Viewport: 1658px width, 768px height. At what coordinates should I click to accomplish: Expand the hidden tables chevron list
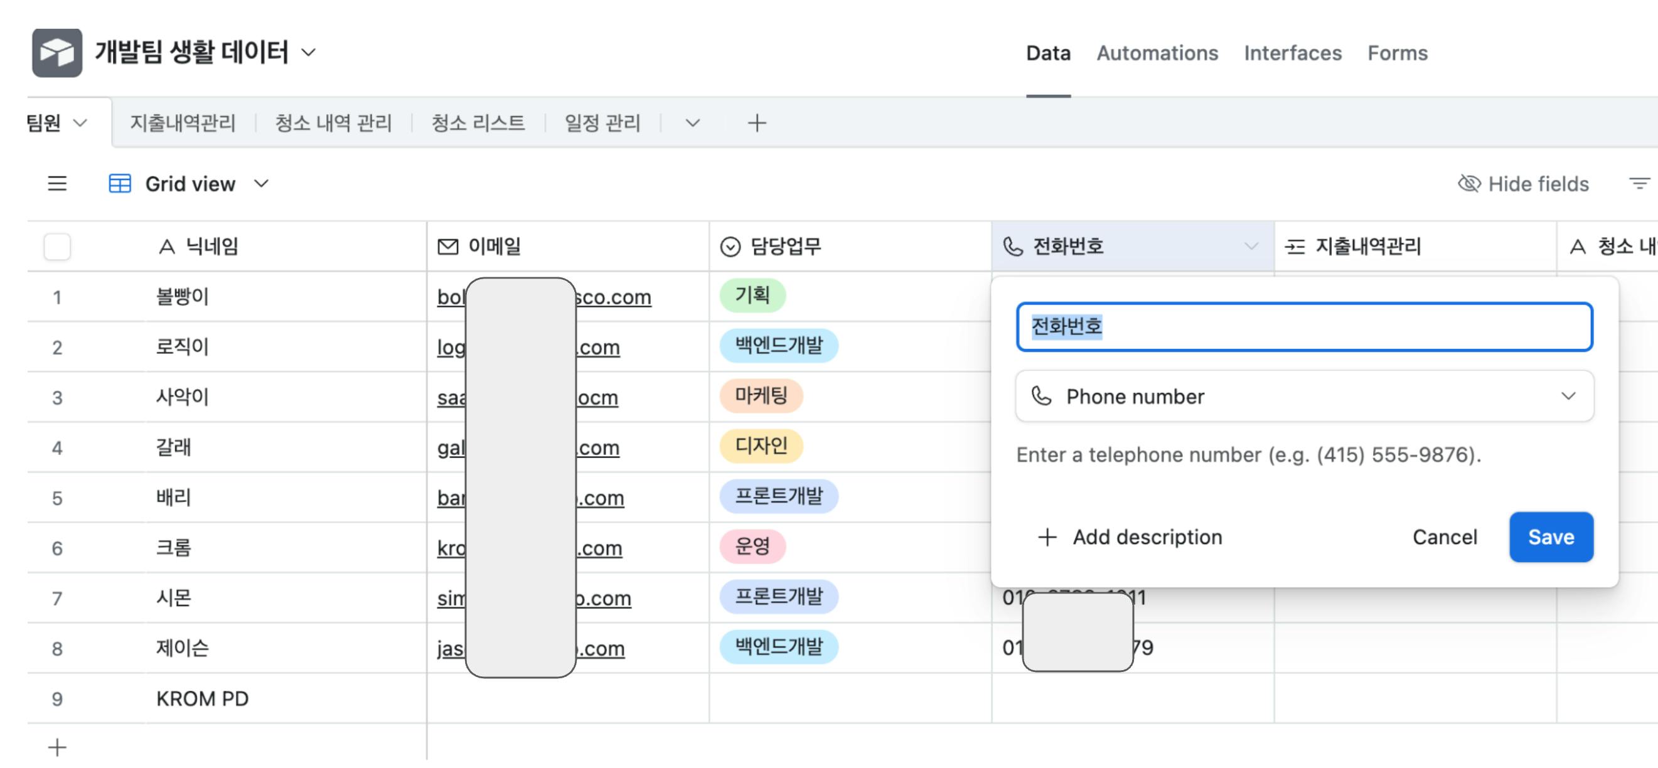(x=693, y=123)
